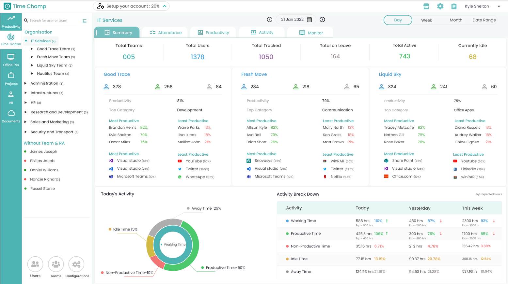Open the Productivity tab
The image size is (508, 284).
[x=214, y=33]
